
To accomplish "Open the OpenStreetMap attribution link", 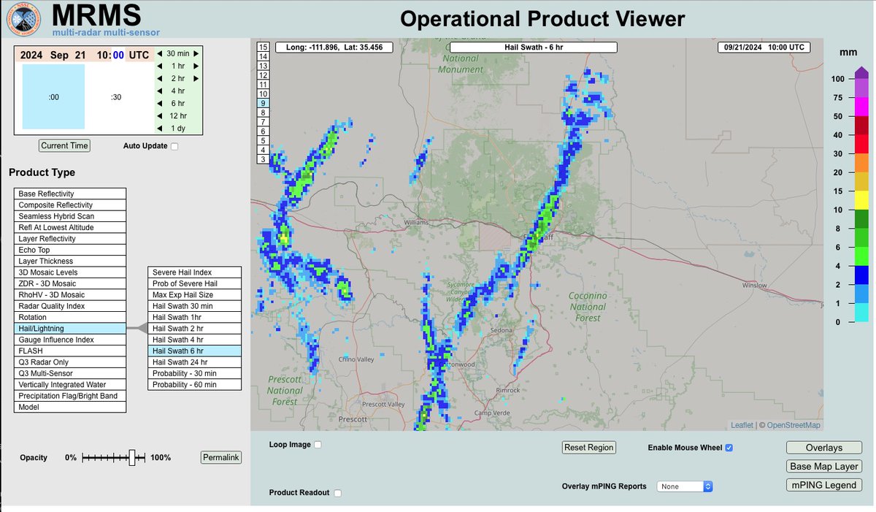I will coord(794,424).
